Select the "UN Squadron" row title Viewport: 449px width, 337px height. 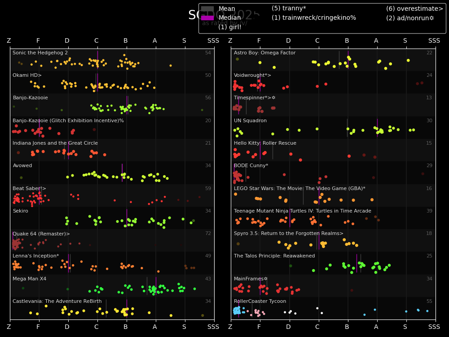click(x=250, y=120)
